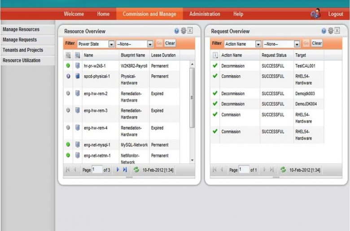Open Request Overview settings gear
Screen dimensions: 350x231
click(x=331, y=31)
